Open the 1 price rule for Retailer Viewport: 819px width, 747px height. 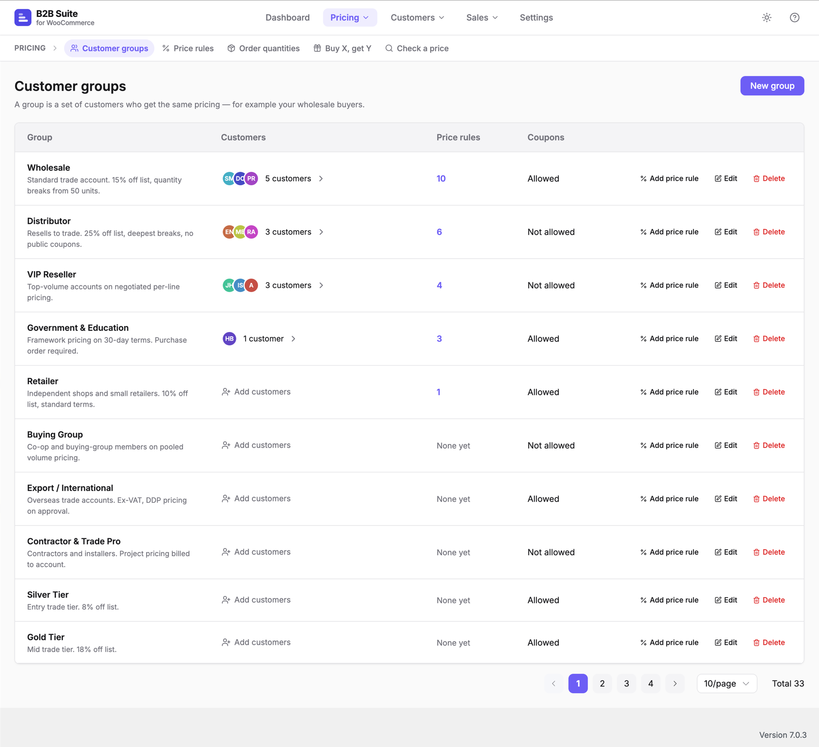438,392
